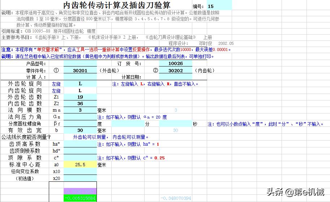Click the （内齿轮） label after 30202

coord(205,70)
